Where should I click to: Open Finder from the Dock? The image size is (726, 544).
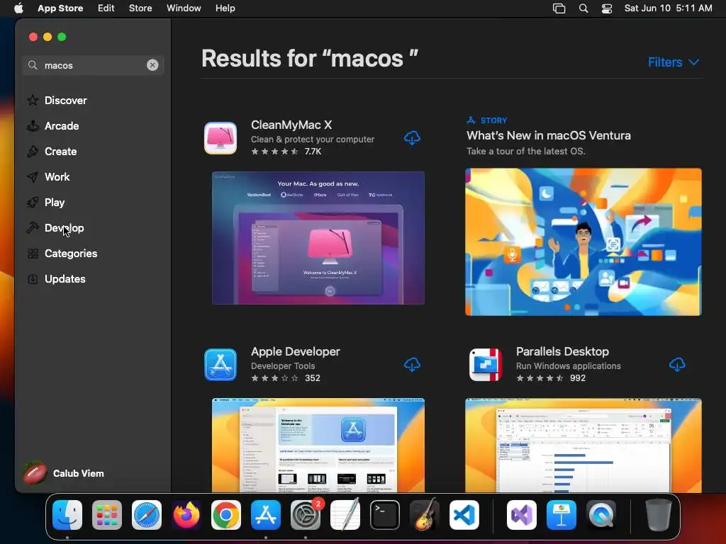pyautogui.click(x=67, y=515)
